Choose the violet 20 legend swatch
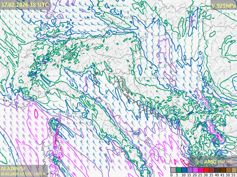 [x=194, y=170]
